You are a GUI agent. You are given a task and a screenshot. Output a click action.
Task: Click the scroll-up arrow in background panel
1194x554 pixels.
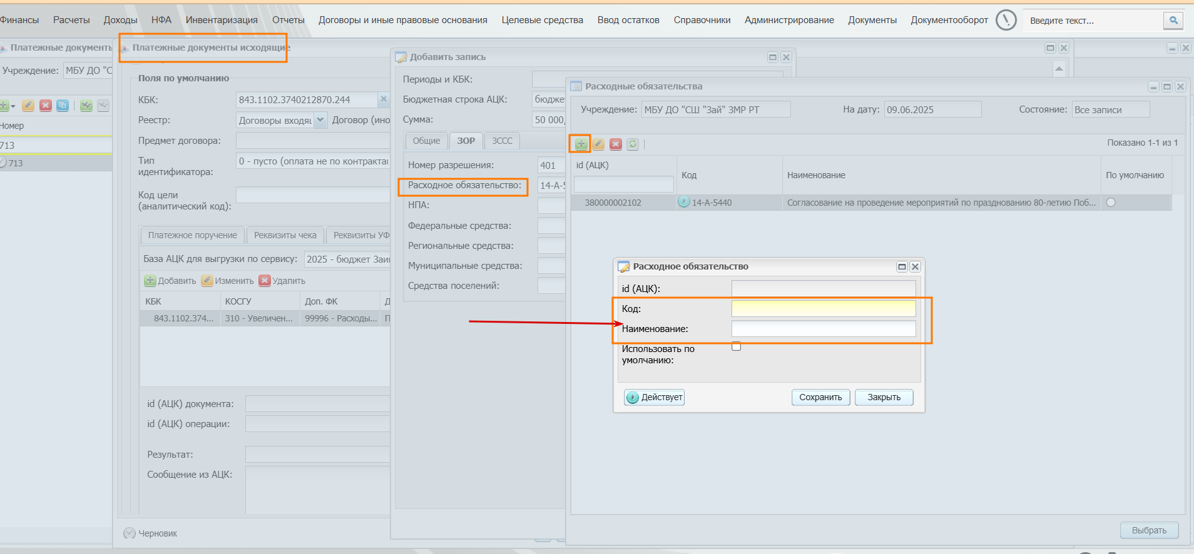[1059, 69]
